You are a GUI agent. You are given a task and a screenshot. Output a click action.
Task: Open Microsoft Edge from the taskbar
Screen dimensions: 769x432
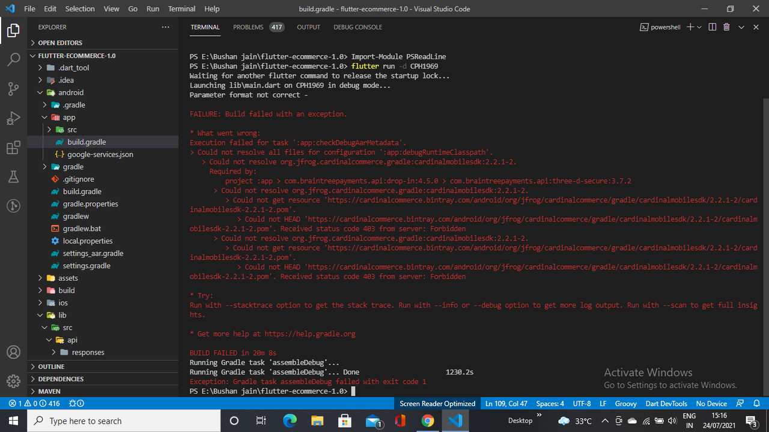coord(290,421)
